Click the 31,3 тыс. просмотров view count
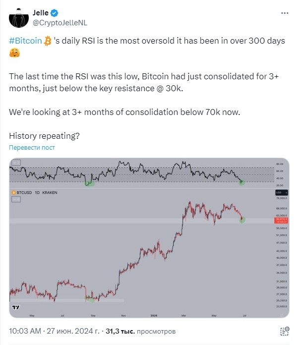Viewport: 297px width, 345px height. 141,331
